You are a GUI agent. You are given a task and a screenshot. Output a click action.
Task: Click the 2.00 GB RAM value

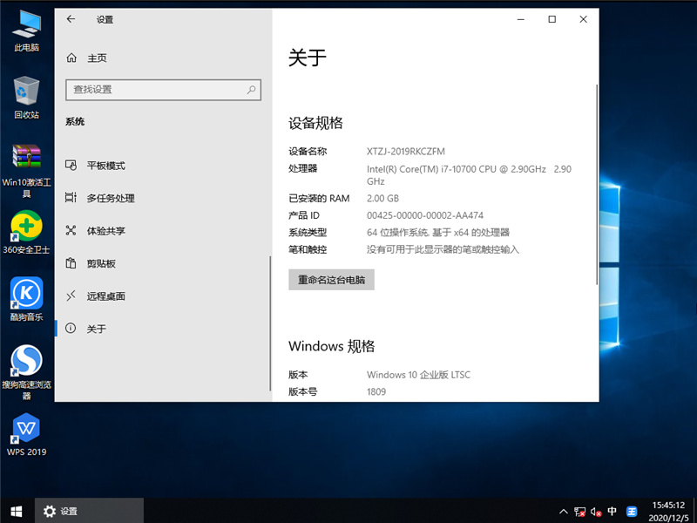382,199
